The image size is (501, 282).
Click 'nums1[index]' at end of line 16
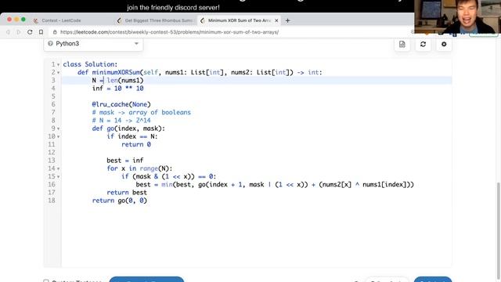pyautogui.click(x=384, y=184)
